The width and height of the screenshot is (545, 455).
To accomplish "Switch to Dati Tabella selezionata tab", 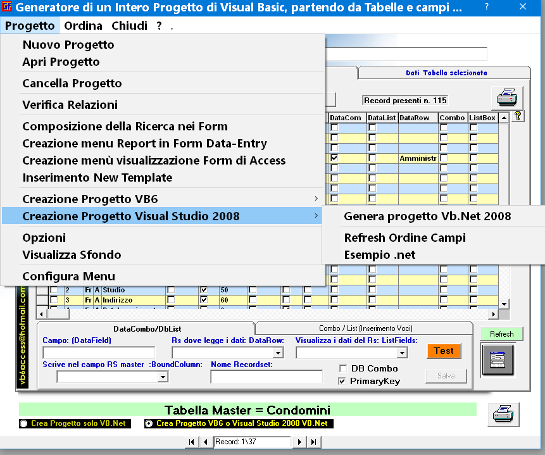I will pyautogui.click(x=446, y=73).
